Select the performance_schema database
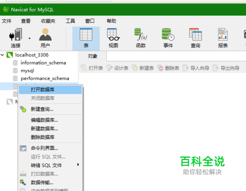The height and width of the screenshot is (191, 246). coord(45,79)
